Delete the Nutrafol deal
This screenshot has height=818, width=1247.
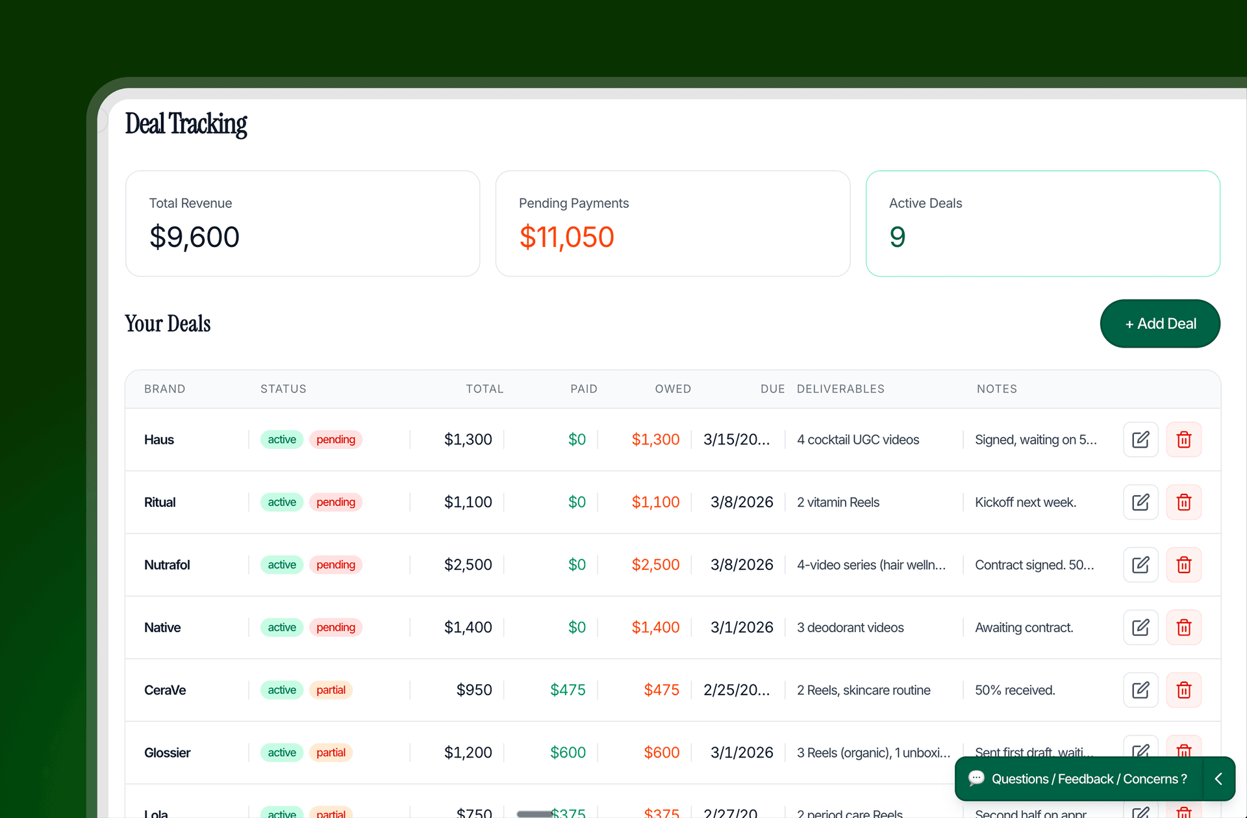coord(1184,565)
